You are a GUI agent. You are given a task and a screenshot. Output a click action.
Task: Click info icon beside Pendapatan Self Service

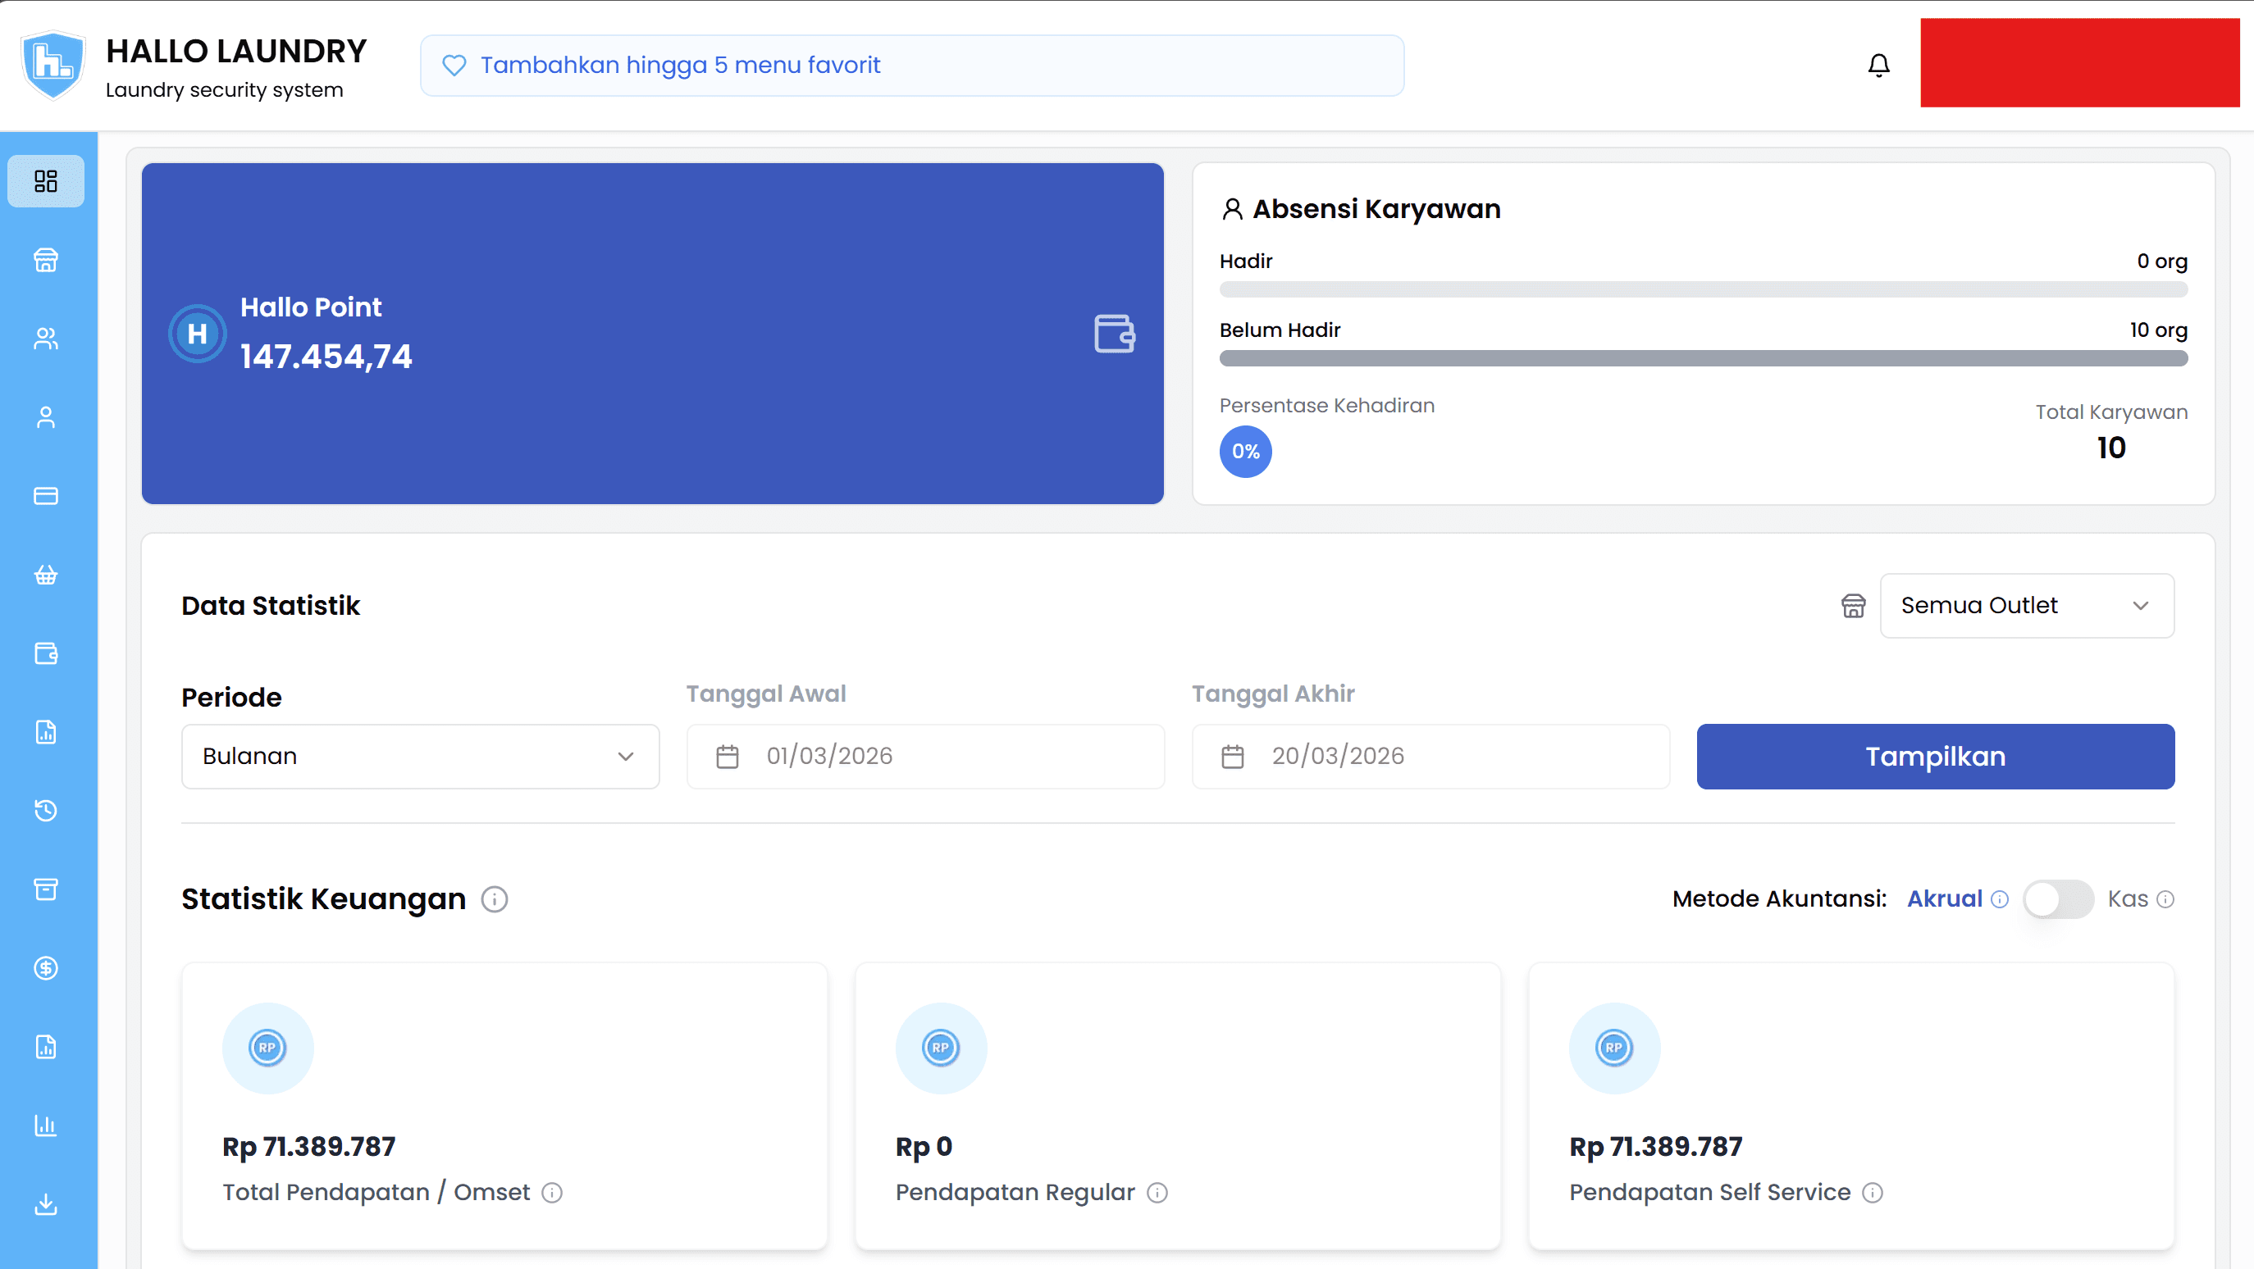(x=1873, y=1192)
